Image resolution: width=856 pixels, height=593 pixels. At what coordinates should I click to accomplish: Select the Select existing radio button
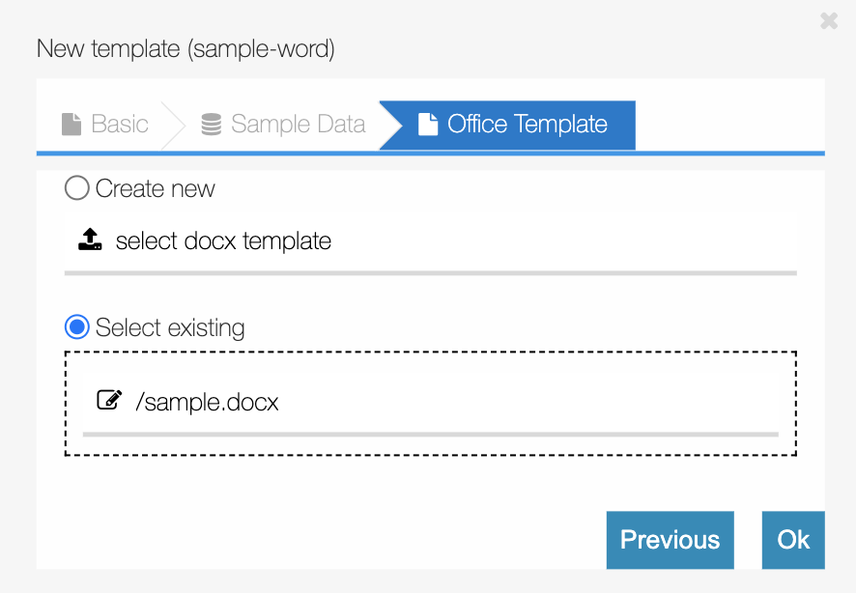76,327
